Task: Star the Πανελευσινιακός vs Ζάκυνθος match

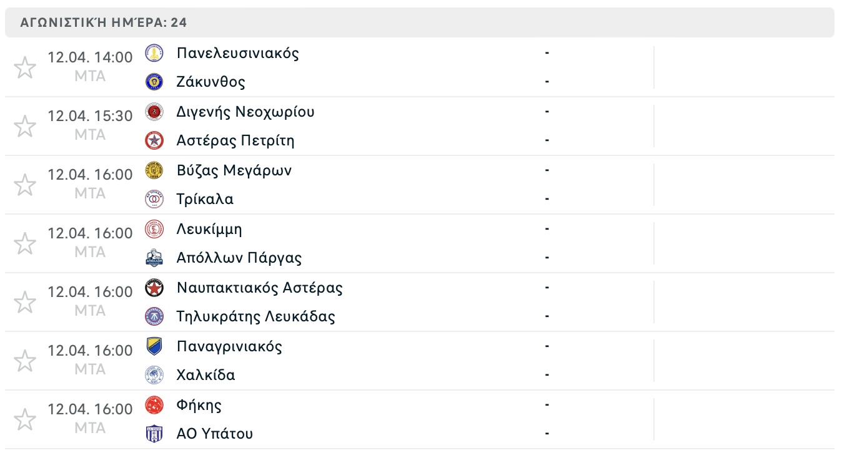Action: [x=25, y=67]
